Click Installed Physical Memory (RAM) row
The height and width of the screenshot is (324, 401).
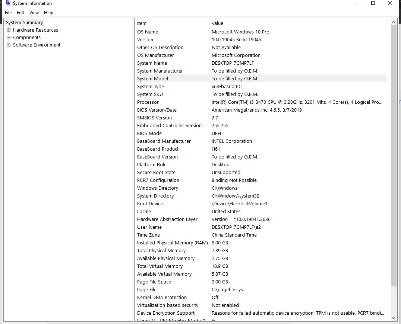click(x=261, y=243)
